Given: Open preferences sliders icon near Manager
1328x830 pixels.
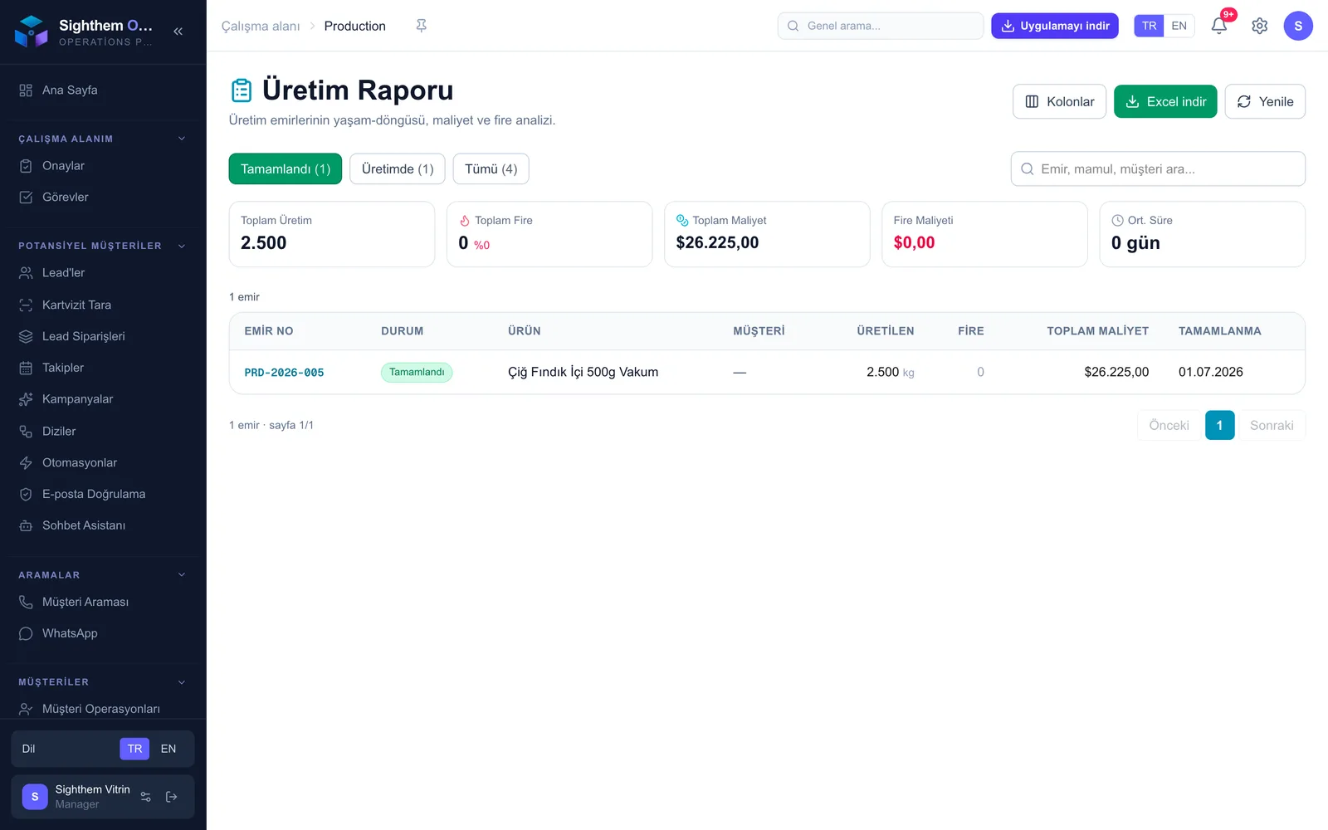Looking at the screenshot, I should [x=146, y=797].
